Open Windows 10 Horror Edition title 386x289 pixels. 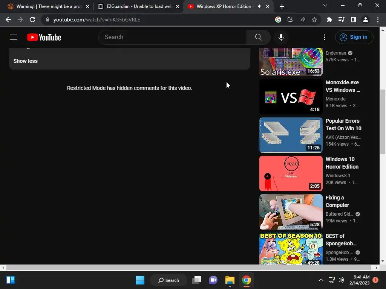[x=342, y=163]
